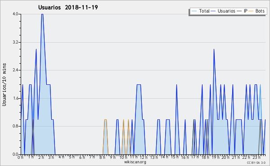This screenshot has height=166, width=270.
Task: Click the chart title Usuarios 2018-11-19
Action: [x=68, y=7]
